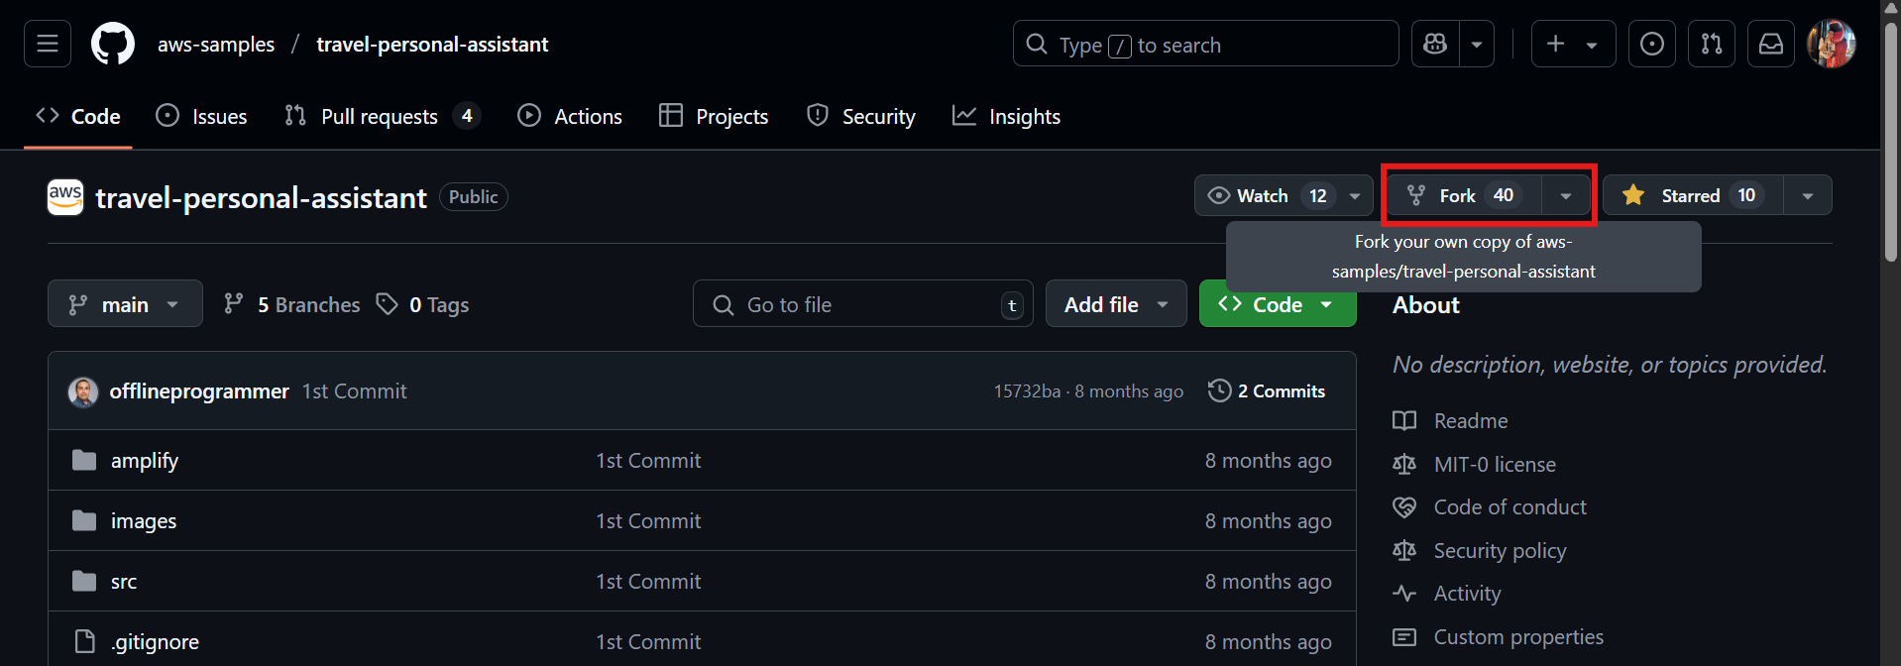Open 1st Commit message on amplify row
The height and width of the screenshot is (666, 1901).
coord(648,461)
